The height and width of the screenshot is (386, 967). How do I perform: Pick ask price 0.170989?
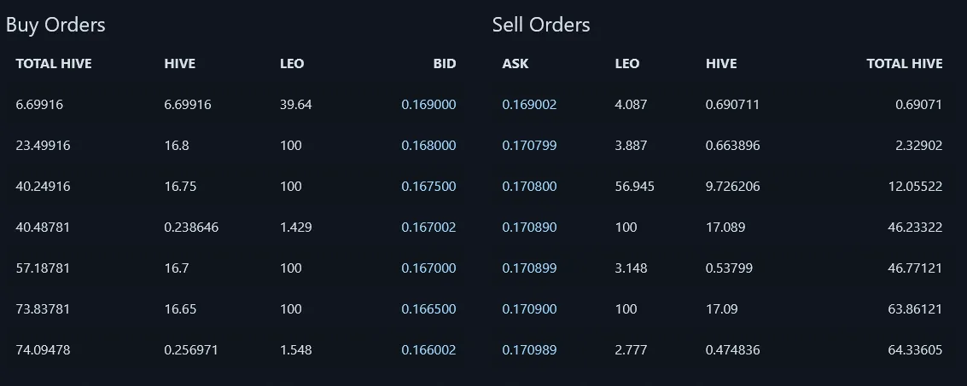pyautogui.click(x=529, y=349)
